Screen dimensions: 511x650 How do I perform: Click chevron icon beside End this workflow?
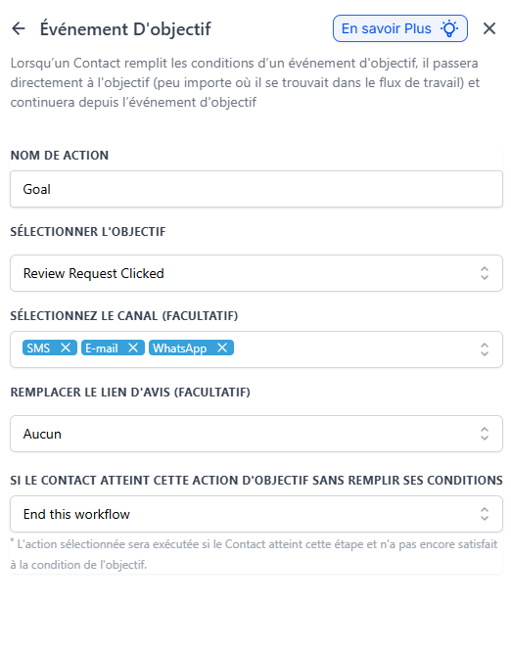[x=484, y=514]
